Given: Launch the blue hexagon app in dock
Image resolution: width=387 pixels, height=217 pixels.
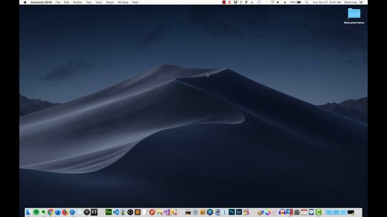Looking at the screenshot, I should [x=210, y=212].
